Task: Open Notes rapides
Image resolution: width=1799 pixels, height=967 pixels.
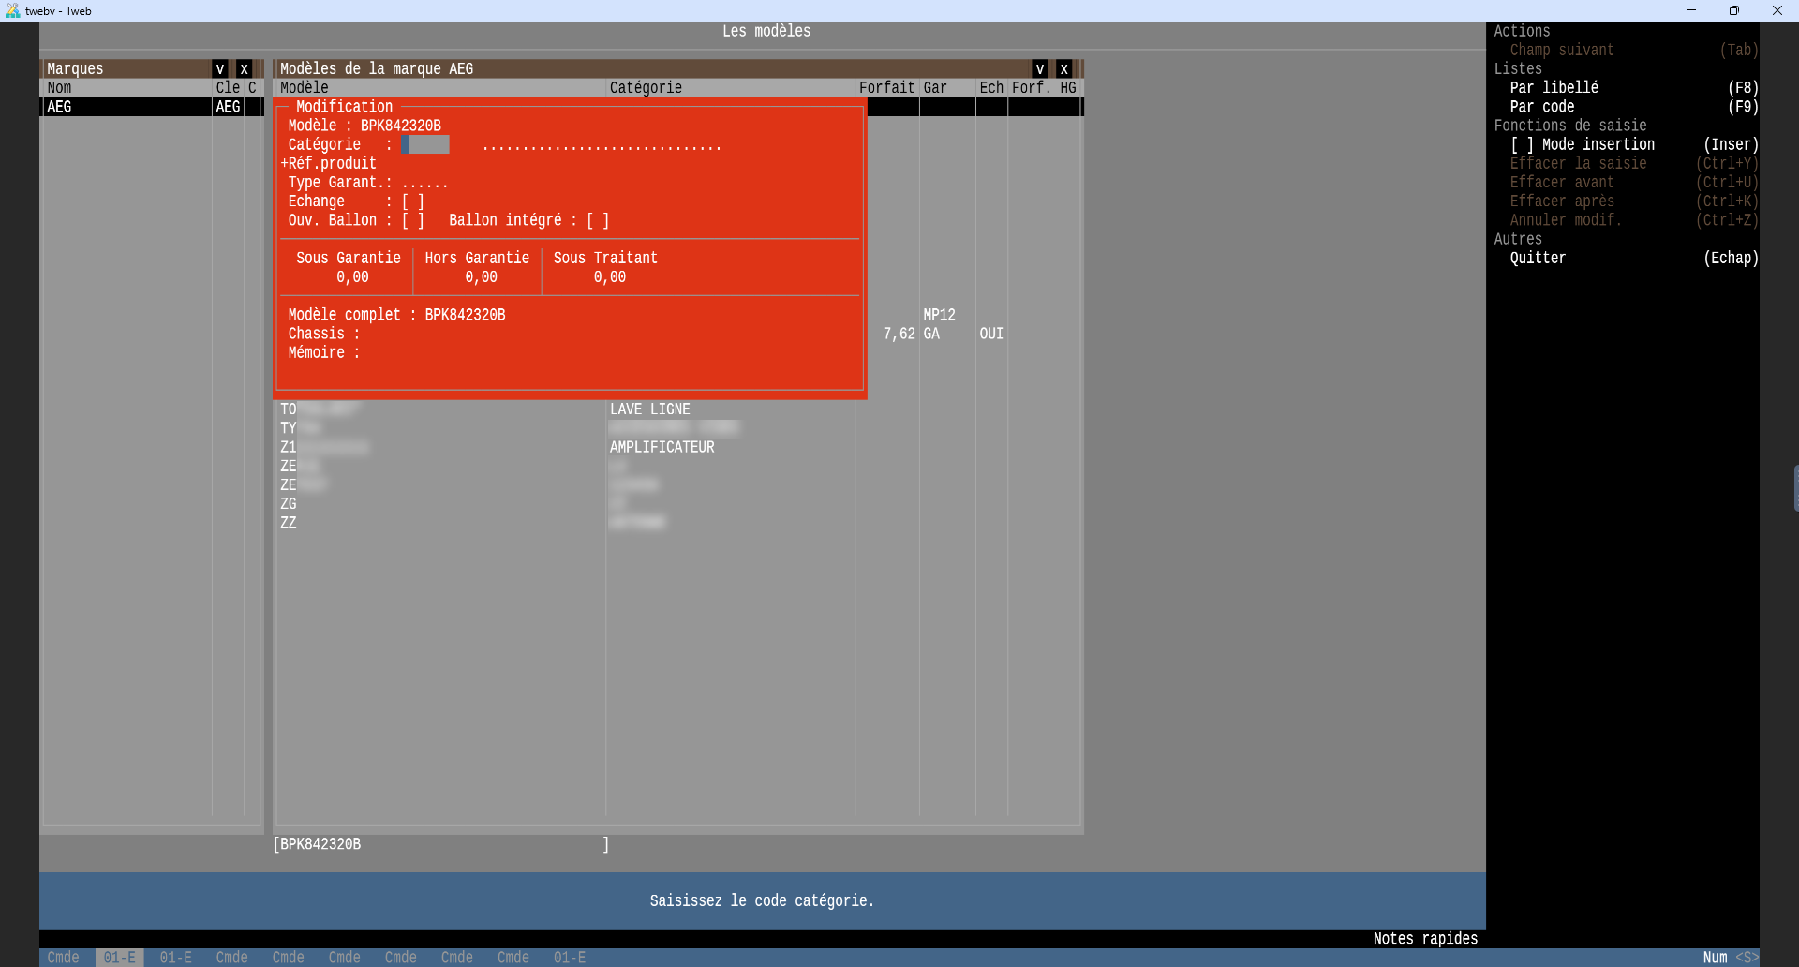Action: tap(1424, 939)
